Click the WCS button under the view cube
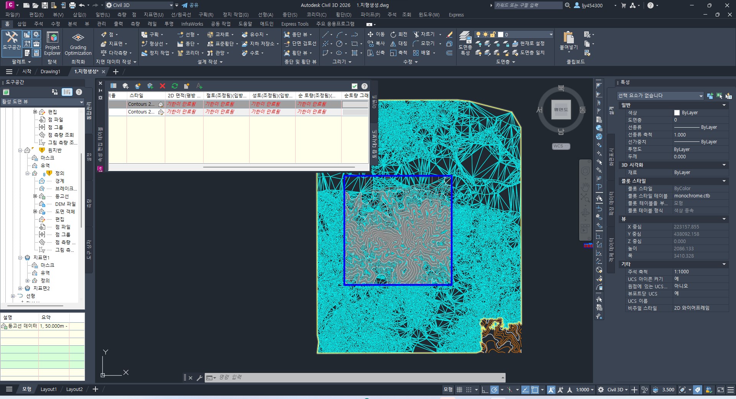 (x=561, y=146)
